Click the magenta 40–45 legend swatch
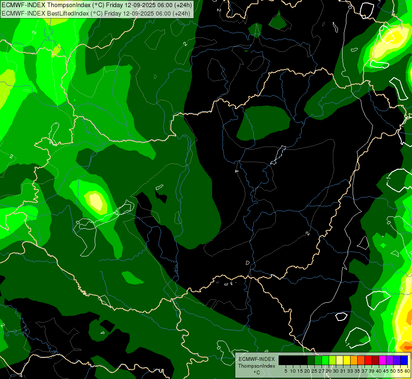The width and height of the screenshot is (412, 379). 383,360
